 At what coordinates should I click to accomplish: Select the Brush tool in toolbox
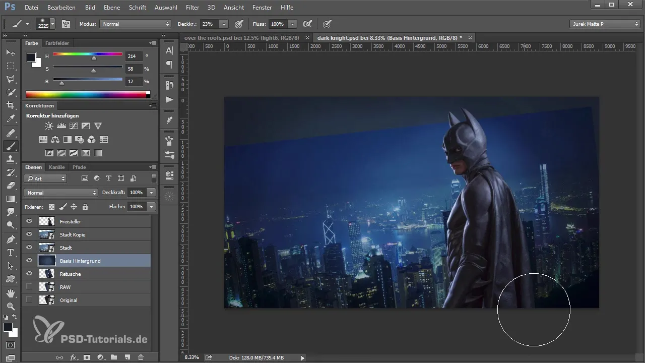[x=11, y=146]
